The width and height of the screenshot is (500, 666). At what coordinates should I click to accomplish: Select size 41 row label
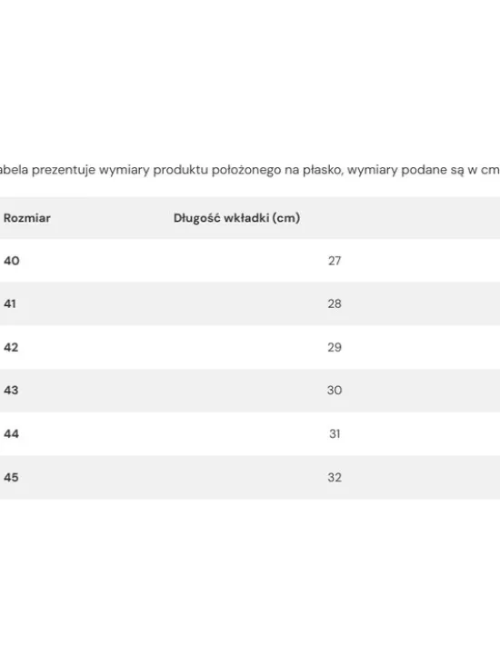[10, 304]
